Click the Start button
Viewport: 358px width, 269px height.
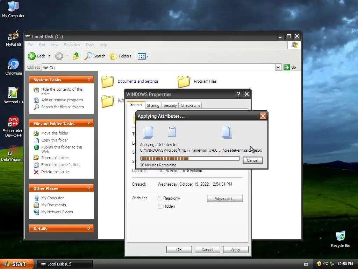(x=16, y=264)
